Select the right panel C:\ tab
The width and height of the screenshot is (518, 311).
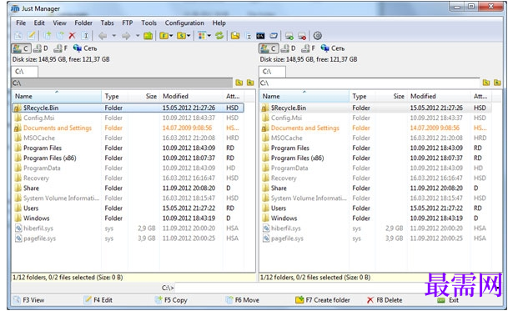(x=272, y=72)
